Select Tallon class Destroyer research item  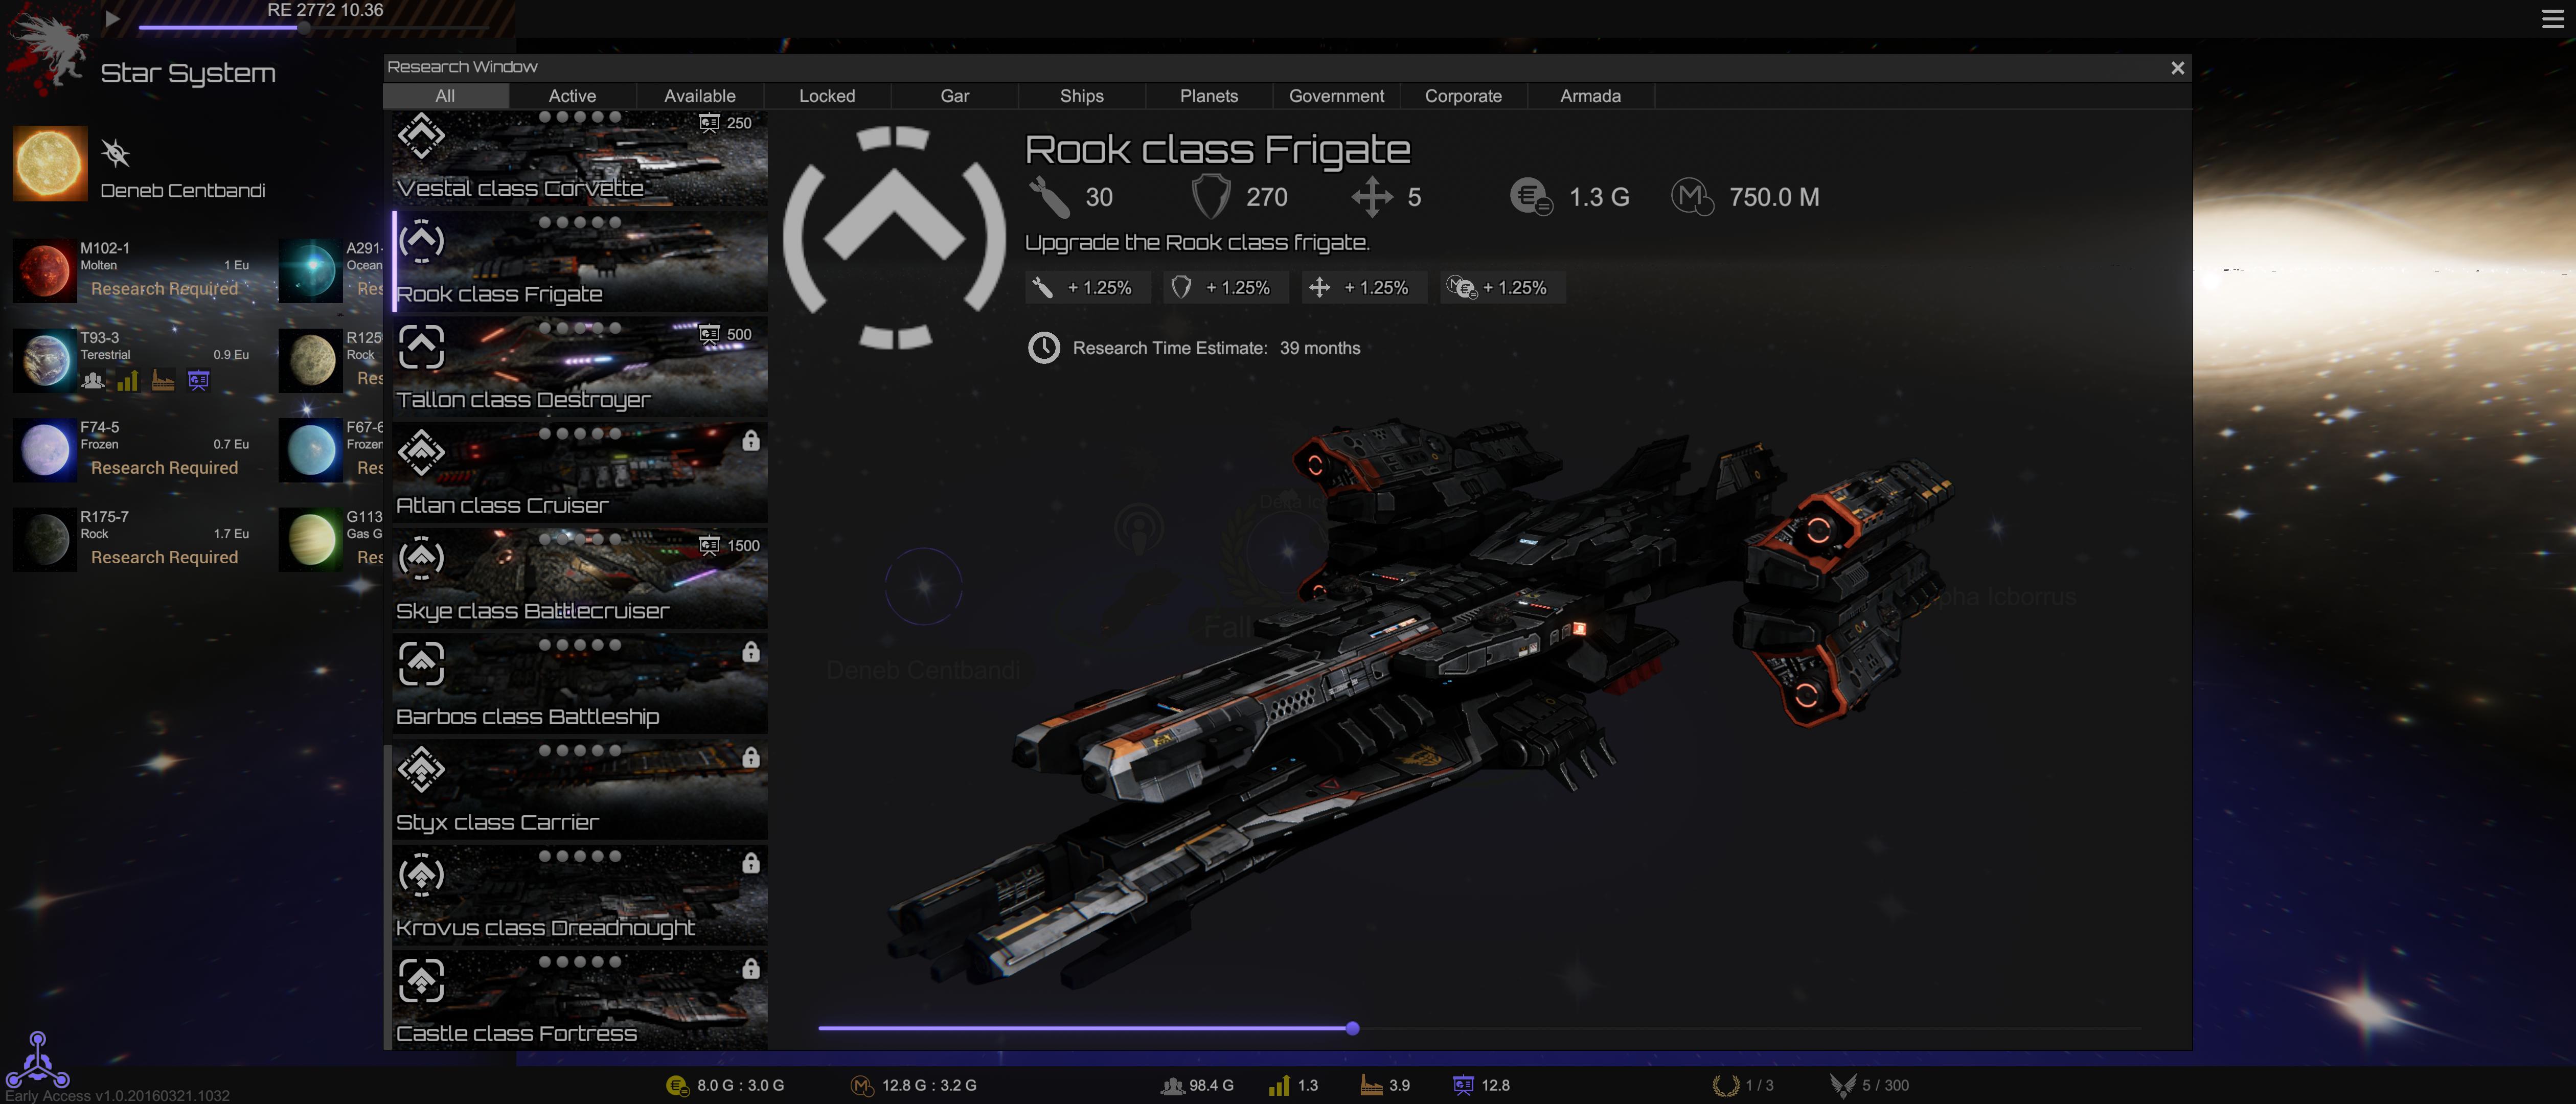580,368
